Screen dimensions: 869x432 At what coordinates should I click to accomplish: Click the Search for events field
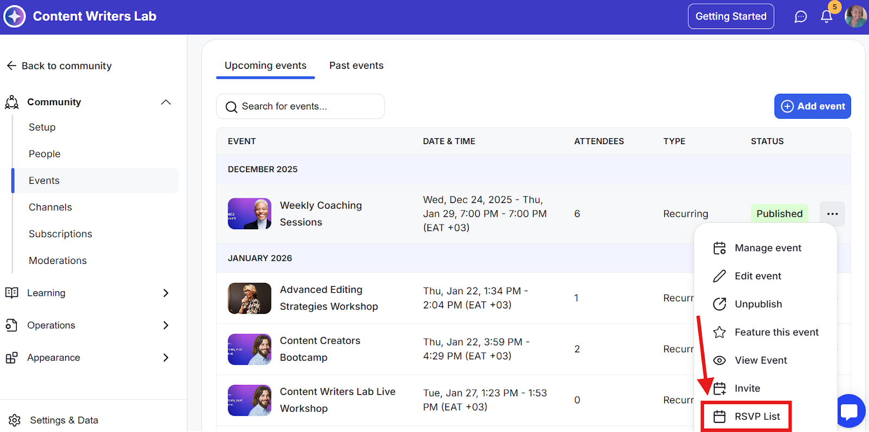(300, 106)
